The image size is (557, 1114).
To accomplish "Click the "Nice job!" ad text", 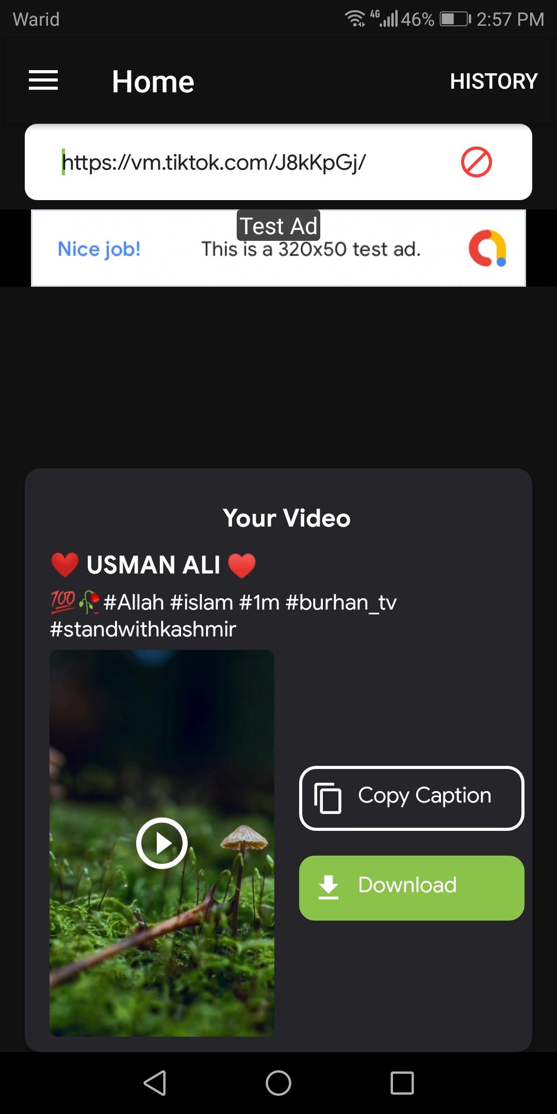I will pos(99,249).
